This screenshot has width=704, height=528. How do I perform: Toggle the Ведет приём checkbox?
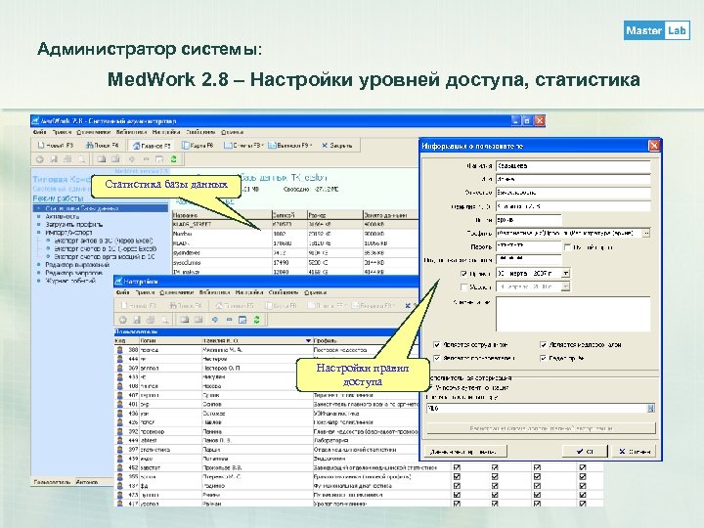(x=544, y=358)
